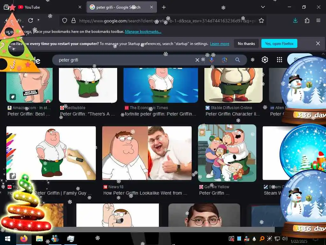The width and height of the screenshot is (326, 245).
Task: Open Google quick settings gear
Action: 265,60
